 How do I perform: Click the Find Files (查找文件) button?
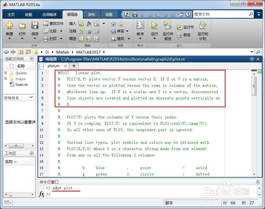[x=53, y=23]
